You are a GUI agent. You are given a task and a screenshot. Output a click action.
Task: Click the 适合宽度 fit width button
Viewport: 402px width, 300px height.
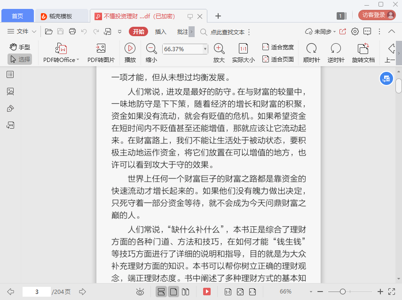click(x=278, y=47)
